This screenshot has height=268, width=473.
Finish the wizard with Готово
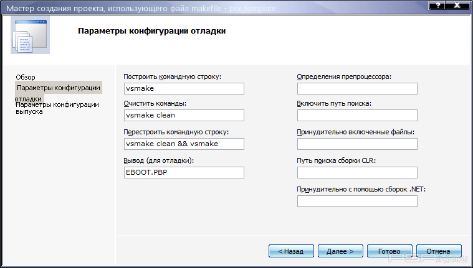pos(389,251)
